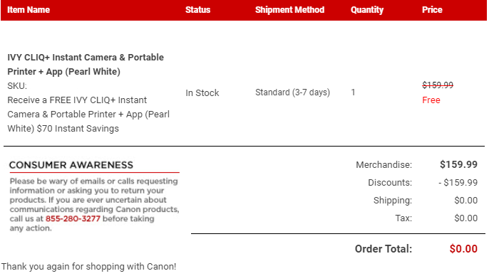The width and height of the screenshot is (489, 276).
Task: Click the Item Name column header
Action: coord(29,10)
